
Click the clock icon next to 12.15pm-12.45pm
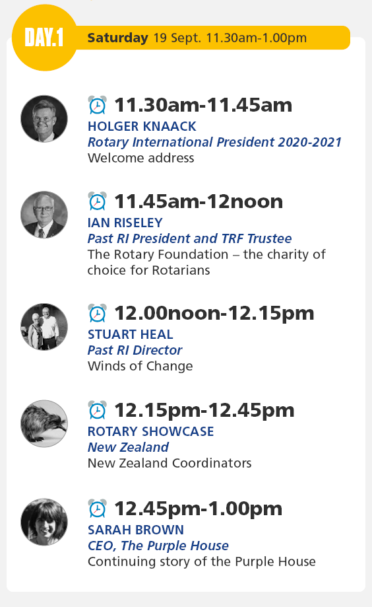97,410
